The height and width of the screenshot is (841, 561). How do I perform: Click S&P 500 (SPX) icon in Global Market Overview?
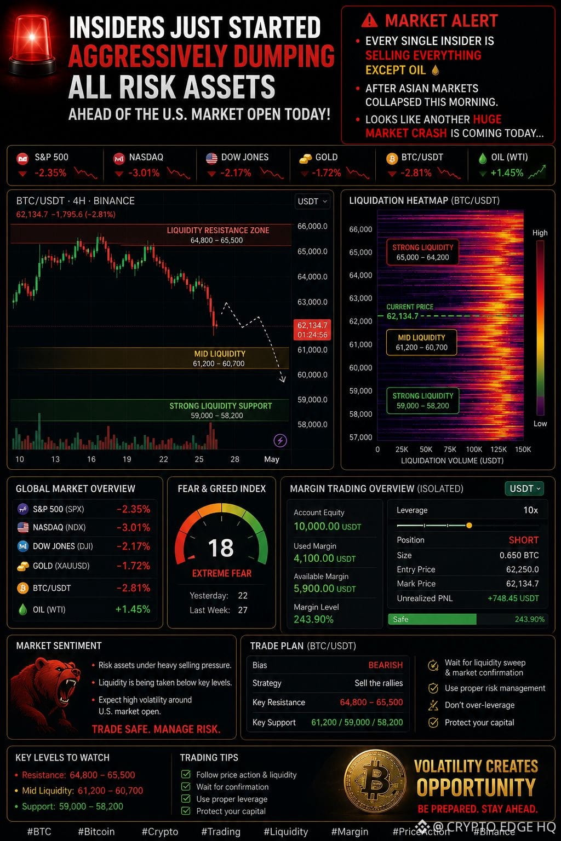(x=23, y=509)
